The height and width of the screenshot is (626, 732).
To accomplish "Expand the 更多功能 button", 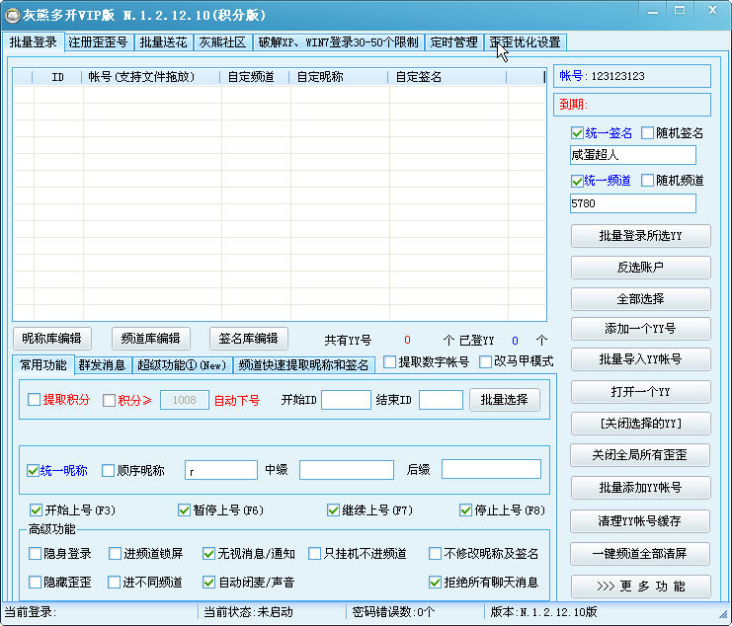I will click(x=640, y=586).
